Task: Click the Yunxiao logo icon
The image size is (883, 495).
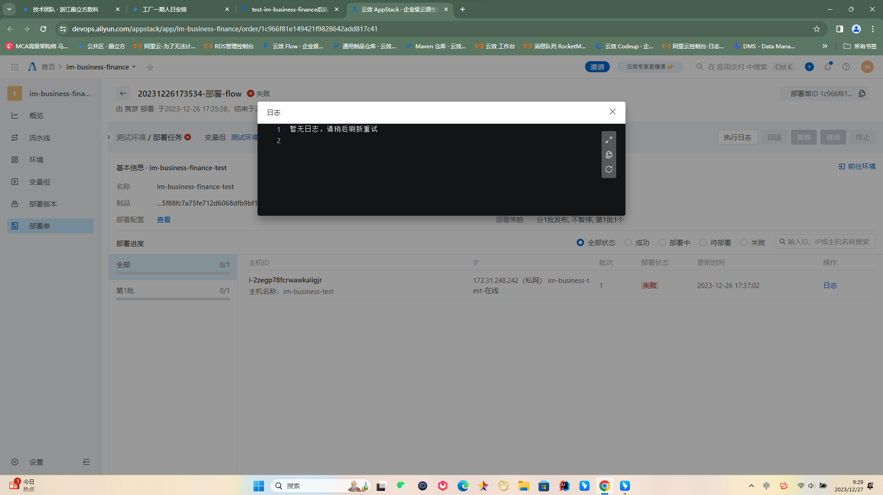Action: (x=32, y=67)
